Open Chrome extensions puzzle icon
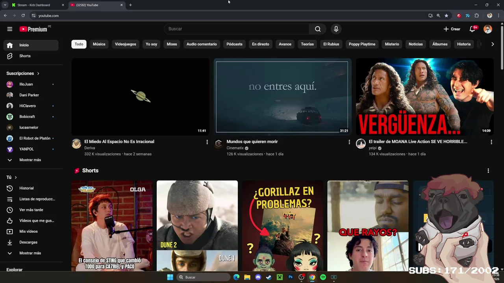 click(x=477, y=16)
